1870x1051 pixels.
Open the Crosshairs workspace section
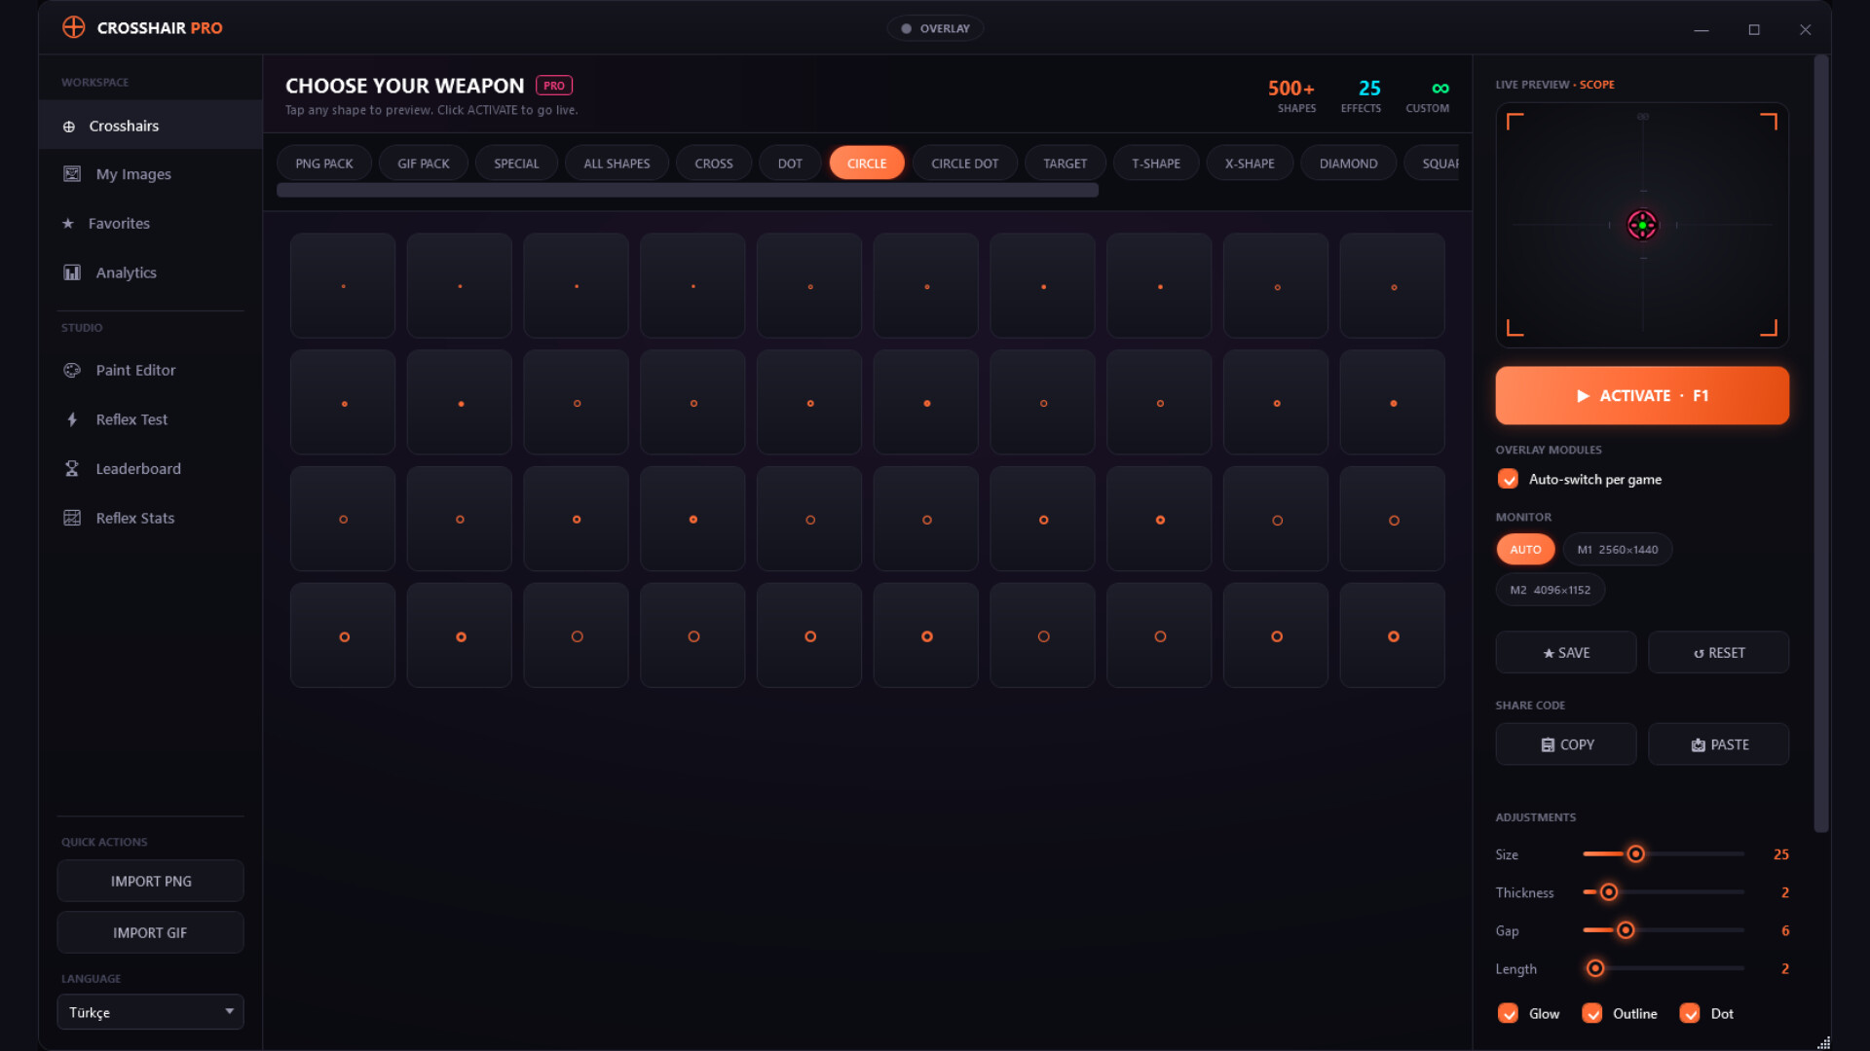click(x=150, y=126)
